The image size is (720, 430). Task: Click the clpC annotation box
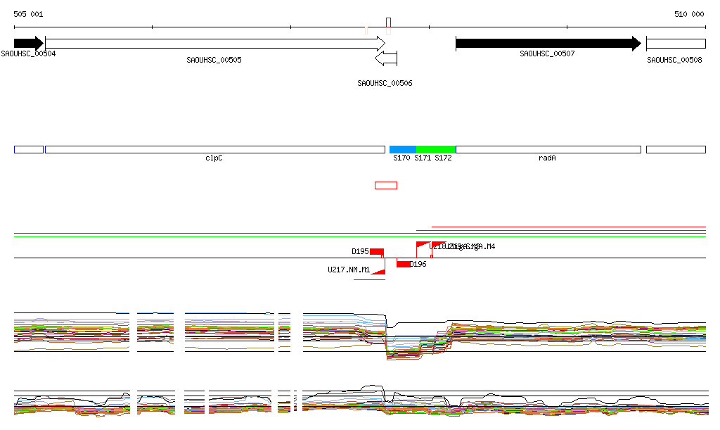coord(214,149)
